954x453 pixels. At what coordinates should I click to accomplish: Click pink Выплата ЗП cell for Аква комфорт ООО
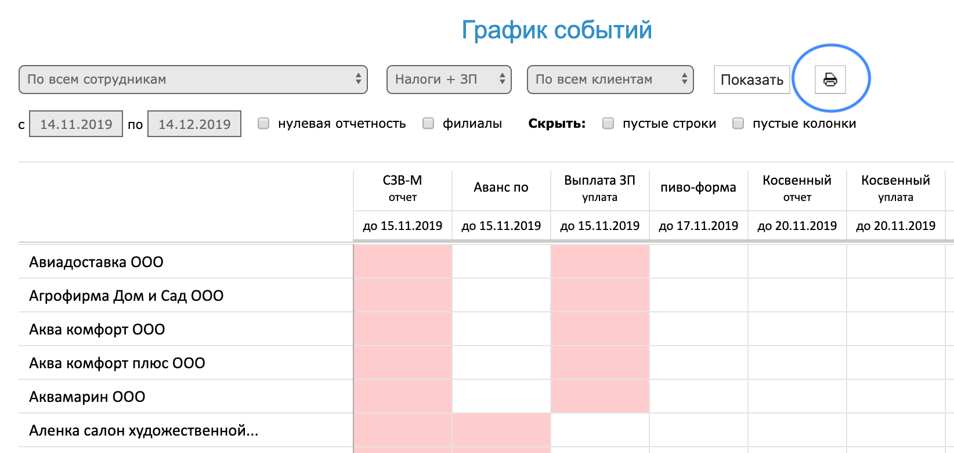pos(600,329)
